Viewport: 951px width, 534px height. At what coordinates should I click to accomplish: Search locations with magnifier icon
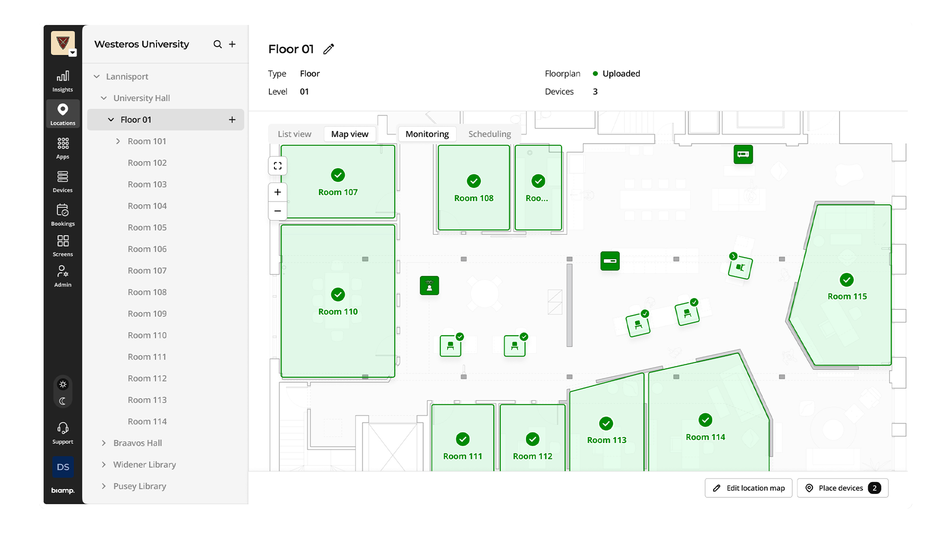217,44
